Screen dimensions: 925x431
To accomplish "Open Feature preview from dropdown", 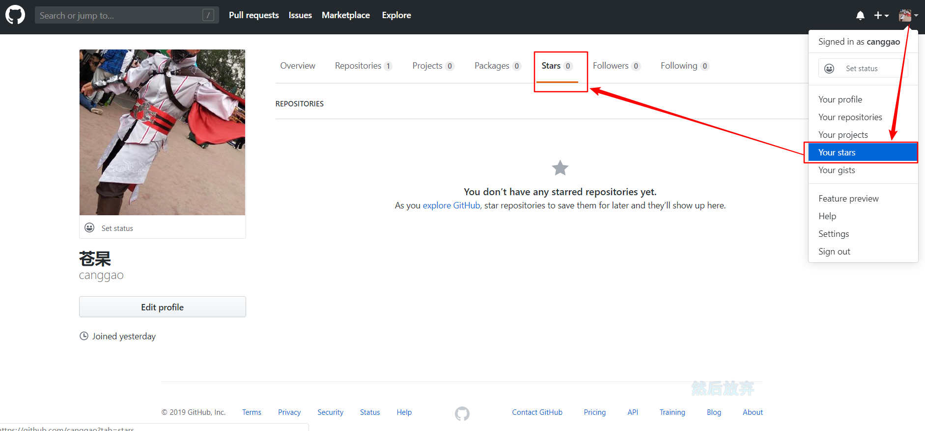I will (863, 199).
